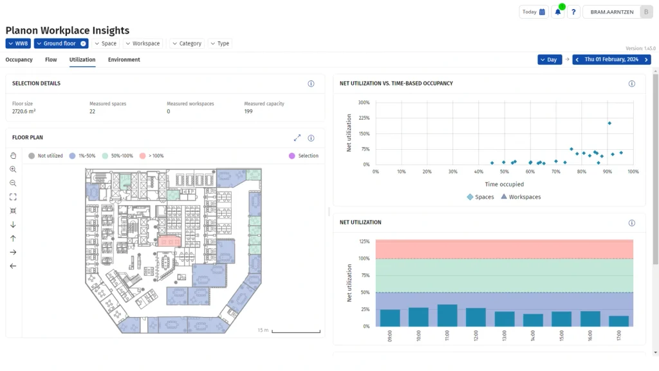Click the Thu 01 February, 2024 date

(x=611, y=60)
